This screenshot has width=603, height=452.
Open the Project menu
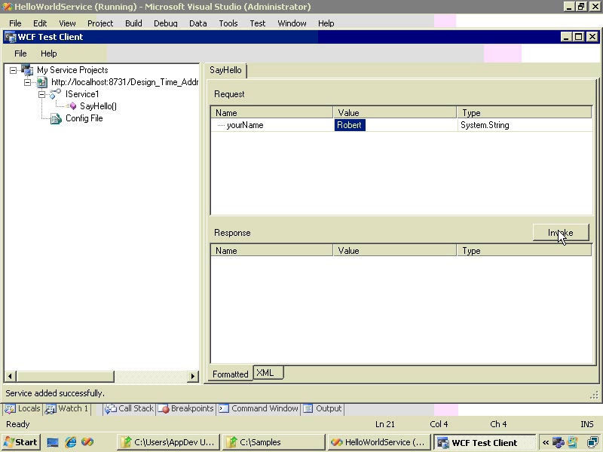(100, 23)
